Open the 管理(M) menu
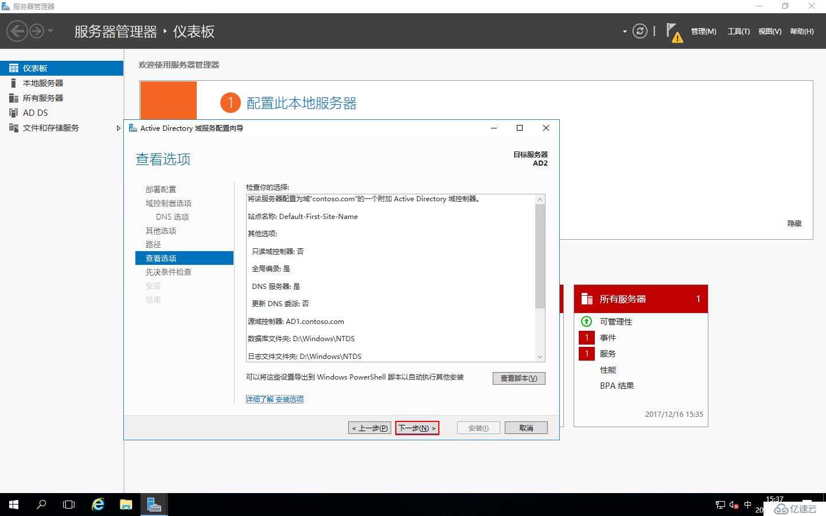This screenshot has height=516, width=826. pos(703,32)
